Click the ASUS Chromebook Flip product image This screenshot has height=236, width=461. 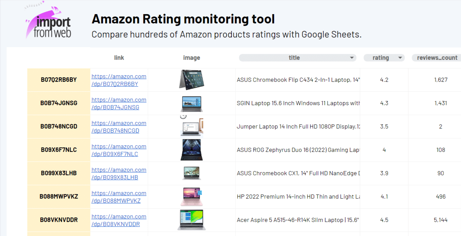point(191,80)
